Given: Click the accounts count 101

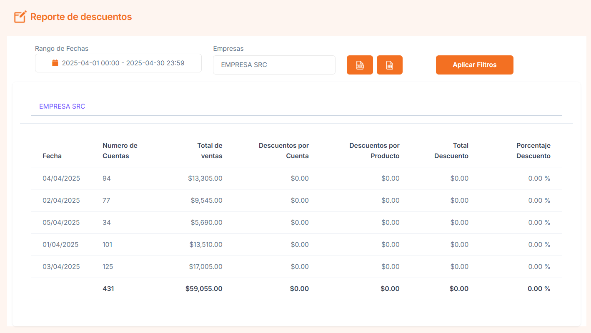Looking at the screenshot, I should tap(108, 244).
